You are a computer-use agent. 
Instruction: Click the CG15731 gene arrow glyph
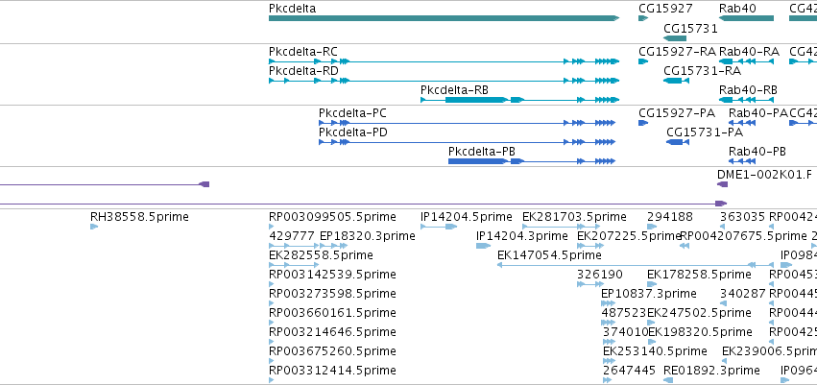point(675,38)
